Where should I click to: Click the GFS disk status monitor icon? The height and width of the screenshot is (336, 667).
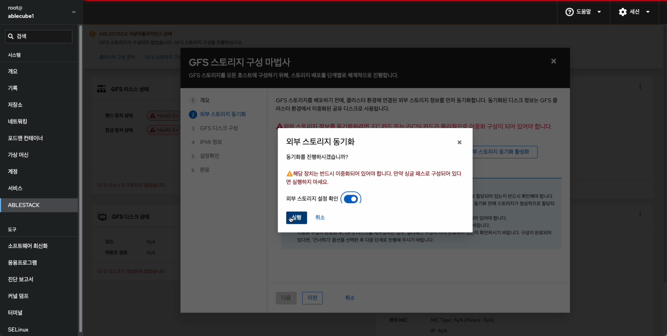[x=102, y=217]
